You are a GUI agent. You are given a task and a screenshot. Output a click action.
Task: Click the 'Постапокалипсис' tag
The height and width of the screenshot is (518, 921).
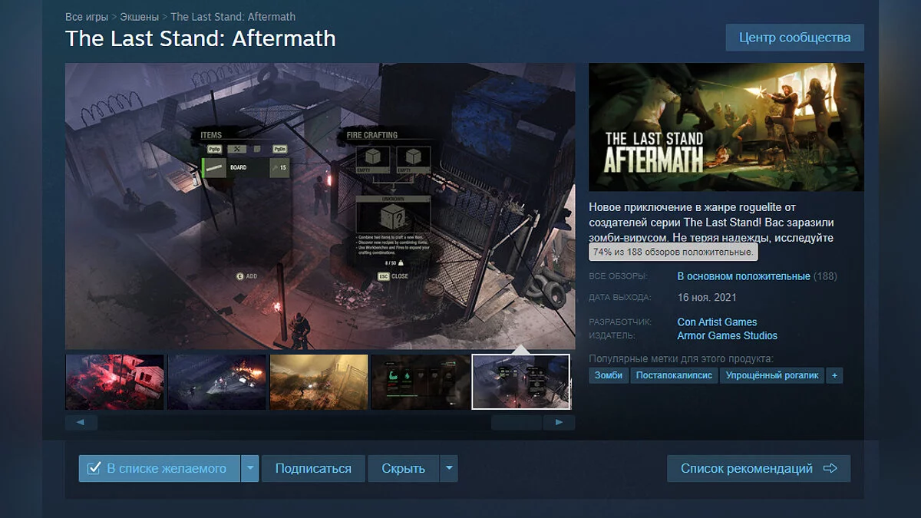point(674,375)
